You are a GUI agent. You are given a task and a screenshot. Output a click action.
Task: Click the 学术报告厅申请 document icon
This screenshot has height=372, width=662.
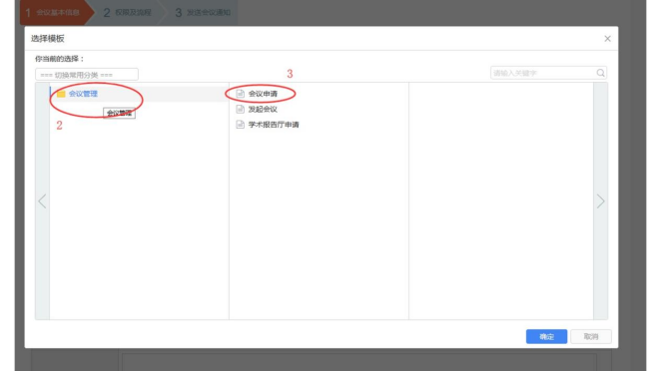[x=241, y=125]
